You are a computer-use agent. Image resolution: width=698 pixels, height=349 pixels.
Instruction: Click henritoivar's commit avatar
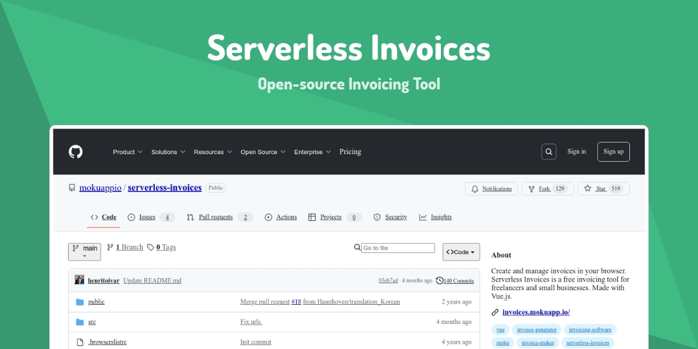79,280
